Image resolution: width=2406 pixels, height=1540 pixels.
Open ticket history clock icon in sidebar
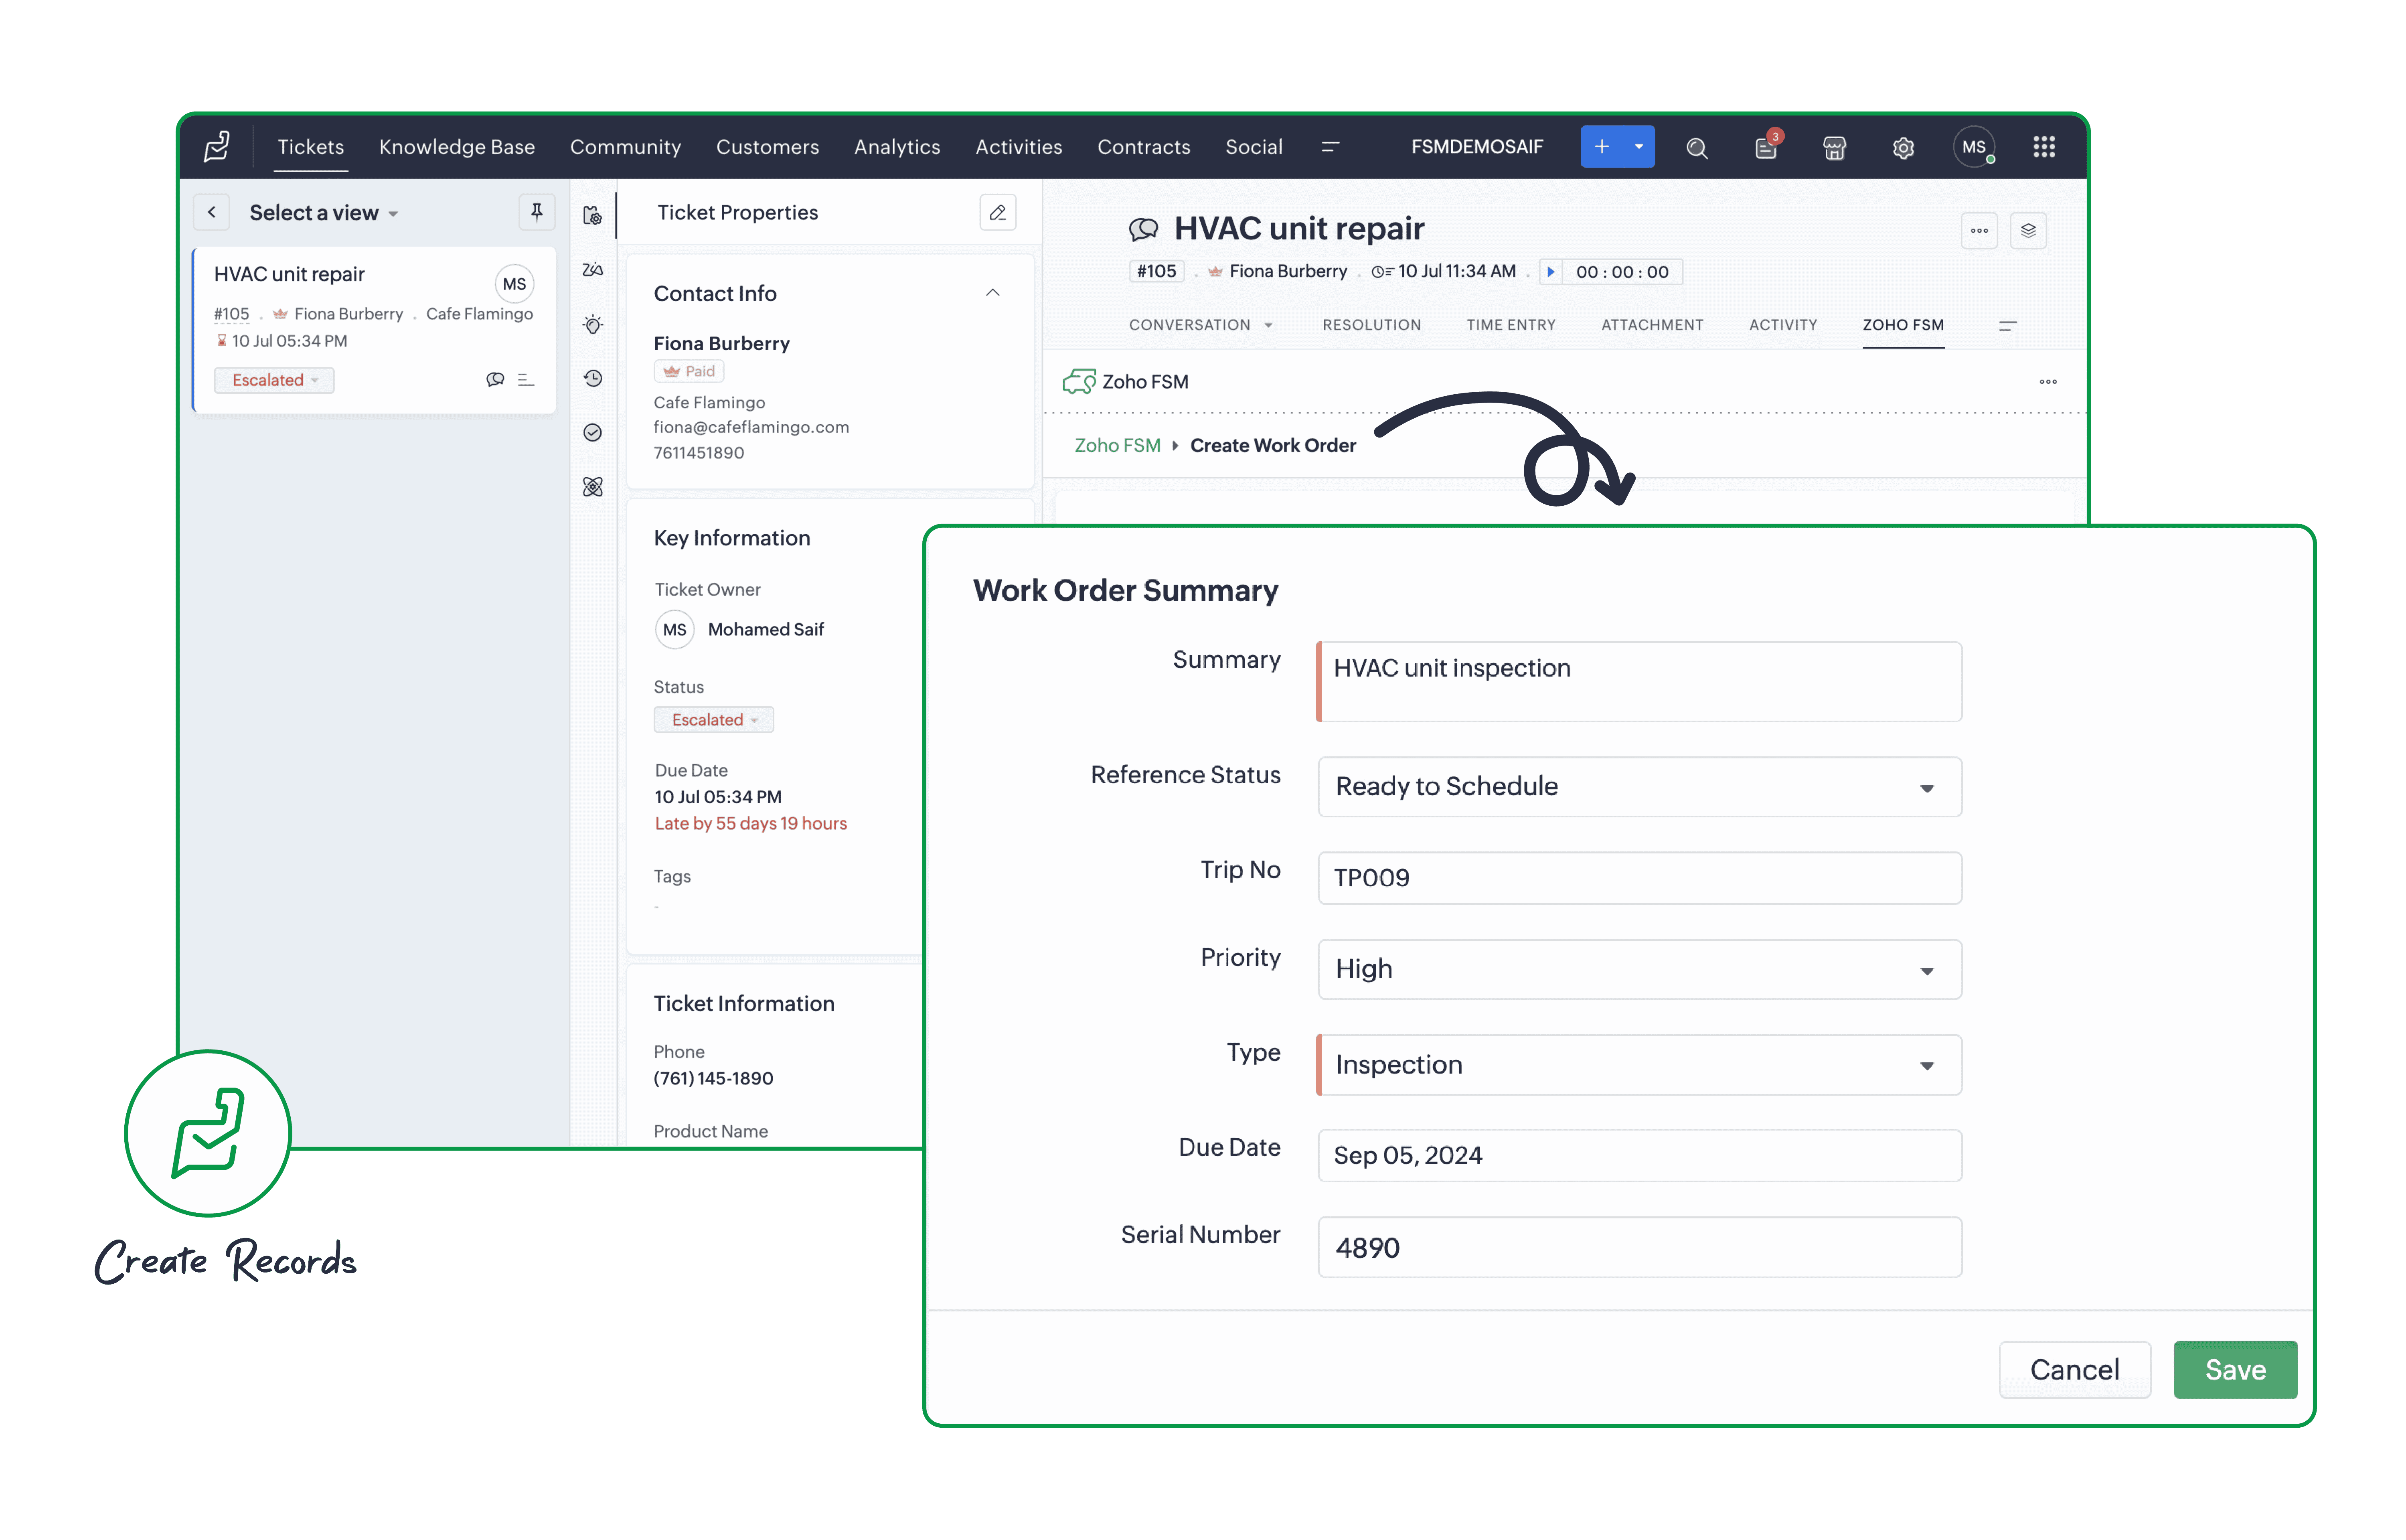pyautogui.click(x=593, y=378)
